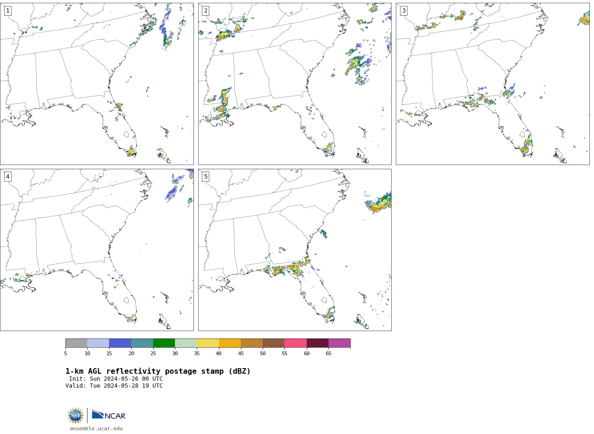Click the gray 5-10 dBZ swatch
Image resolution: width=594 pixels, height=434 pixels.
pyautogui.click(x=76, y=343)
